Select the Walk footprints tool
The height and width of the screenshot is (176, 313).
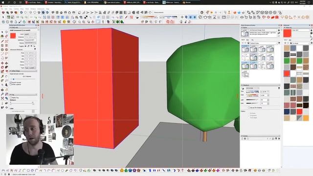click(x=2, y=108)
